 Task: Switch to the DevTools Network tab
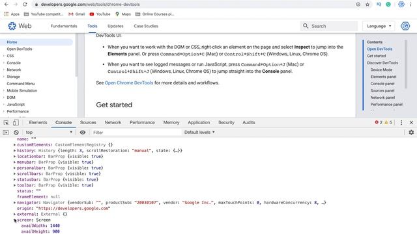[x=113, y=123]
